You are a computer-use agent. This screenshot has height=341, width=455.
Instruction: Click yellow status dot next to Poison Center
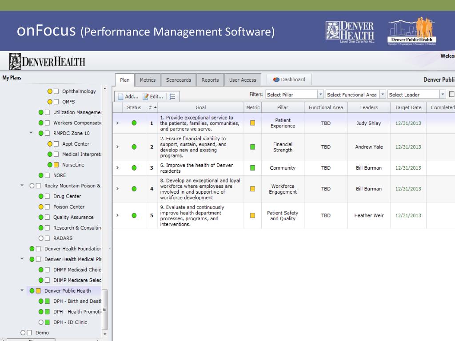41,207
